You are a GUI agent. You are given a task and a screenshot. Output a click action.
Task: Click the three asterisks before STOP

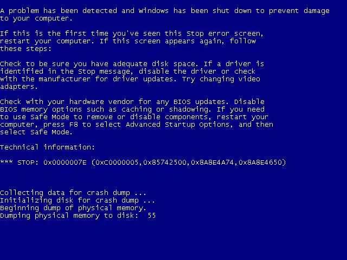6,162
